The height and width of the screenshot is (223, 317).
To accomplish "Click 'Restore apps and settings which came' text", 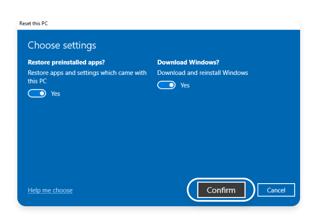I will point(80,73).
